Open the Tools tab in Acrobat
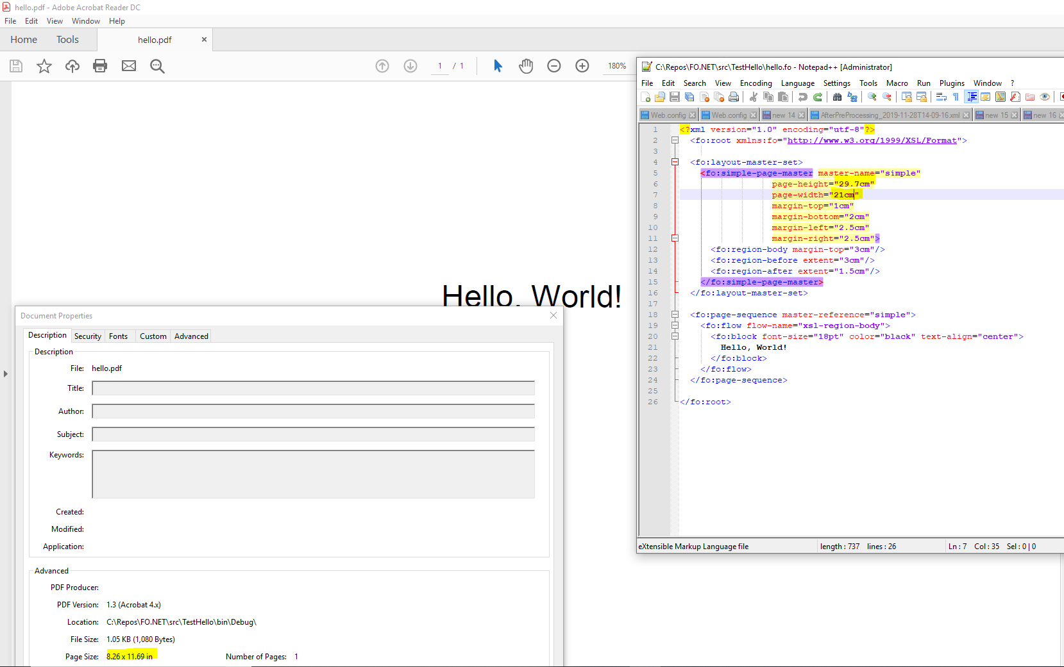This screenshot has width=1064, height=667. 67,40
